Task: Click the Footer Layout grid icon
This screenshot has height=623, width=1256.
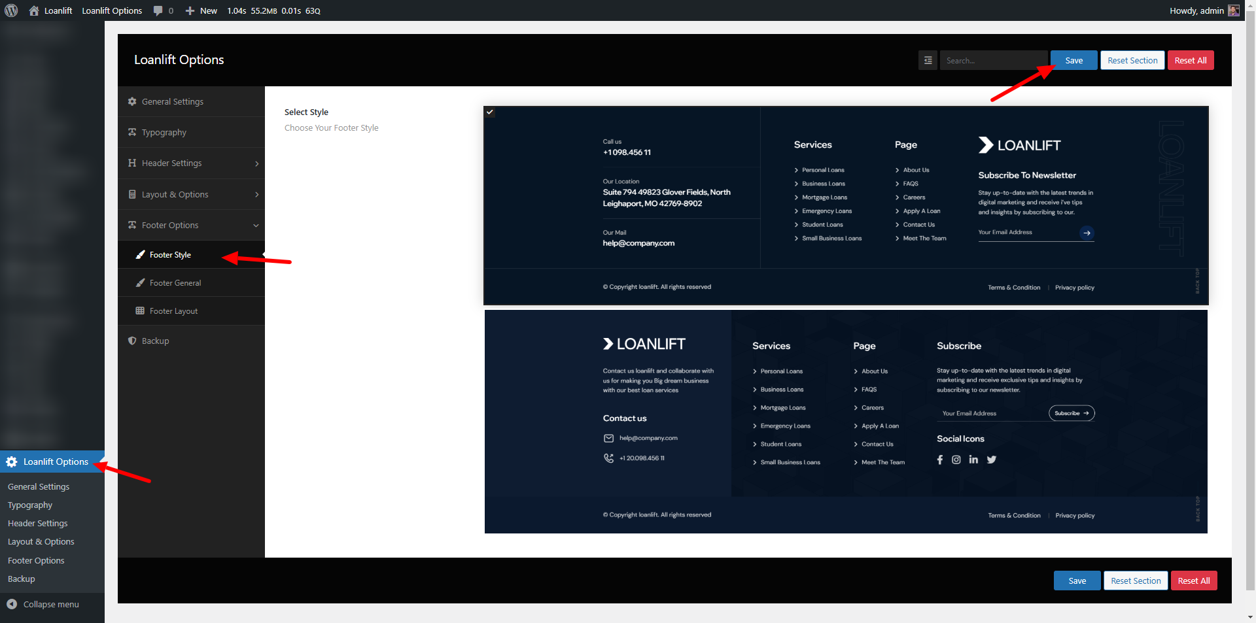Action: (140, 311)
